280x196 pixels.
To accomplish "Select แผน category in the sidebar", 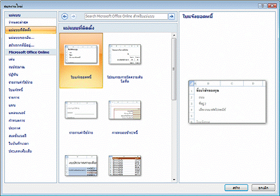I will [12, 105].
